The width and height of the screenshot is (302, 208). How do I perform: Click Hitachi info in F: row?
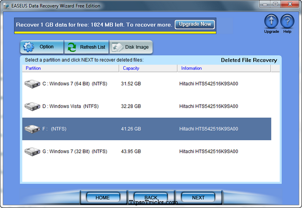click(209, 129)
